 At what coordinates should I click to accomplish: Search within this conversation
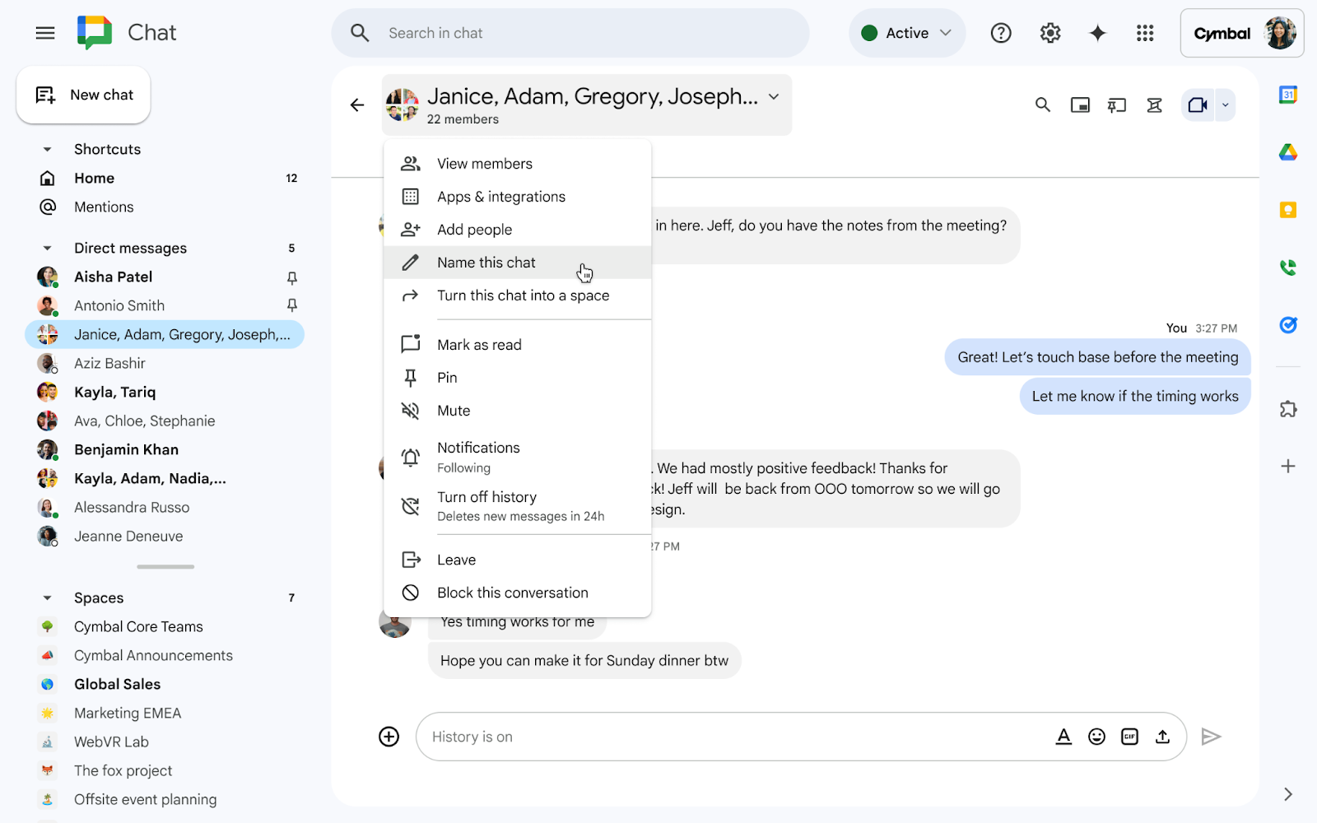pos(1042,105)
